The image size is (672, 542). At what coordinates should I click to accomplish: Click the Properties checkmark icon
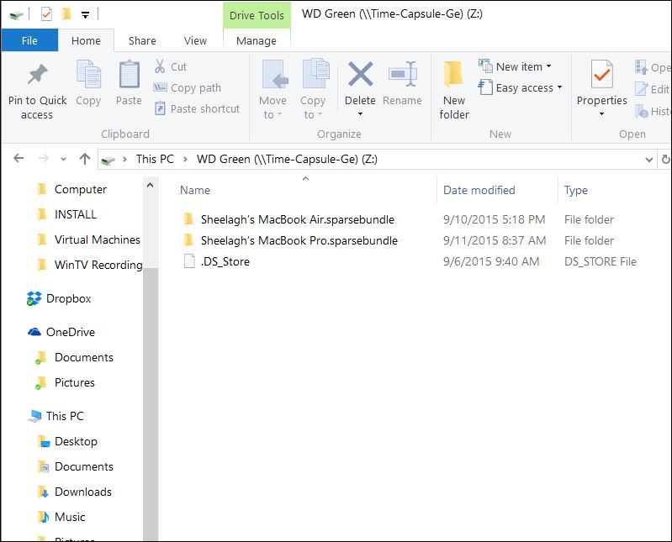601,74
